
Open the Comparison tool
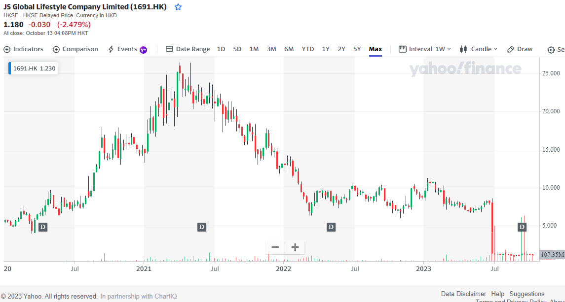75,49
